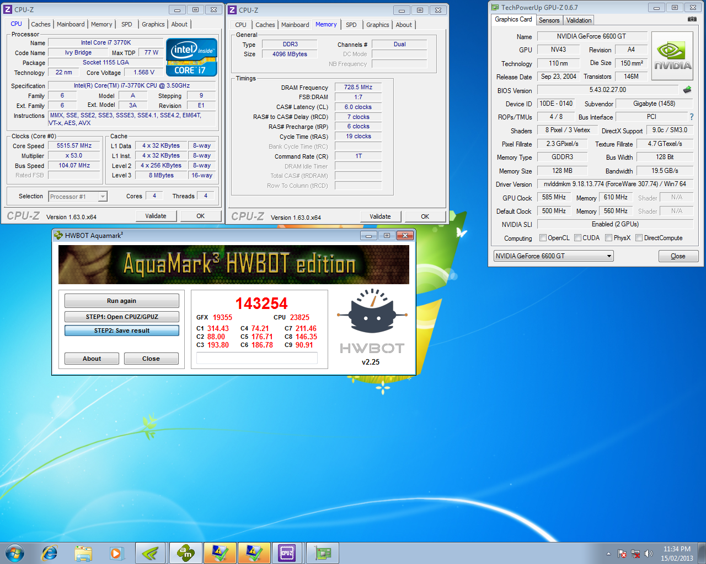Click the 143254 Aquamark score

[261, 303]
